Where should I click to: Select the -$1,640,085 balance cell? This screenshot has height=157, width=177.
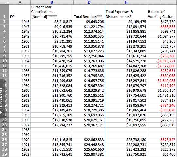pos(162,81)
